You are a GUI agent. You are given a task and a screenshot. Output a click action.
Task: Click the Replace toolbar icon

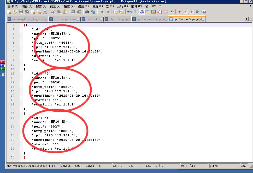pyautogui.click(x=93, y=12)
